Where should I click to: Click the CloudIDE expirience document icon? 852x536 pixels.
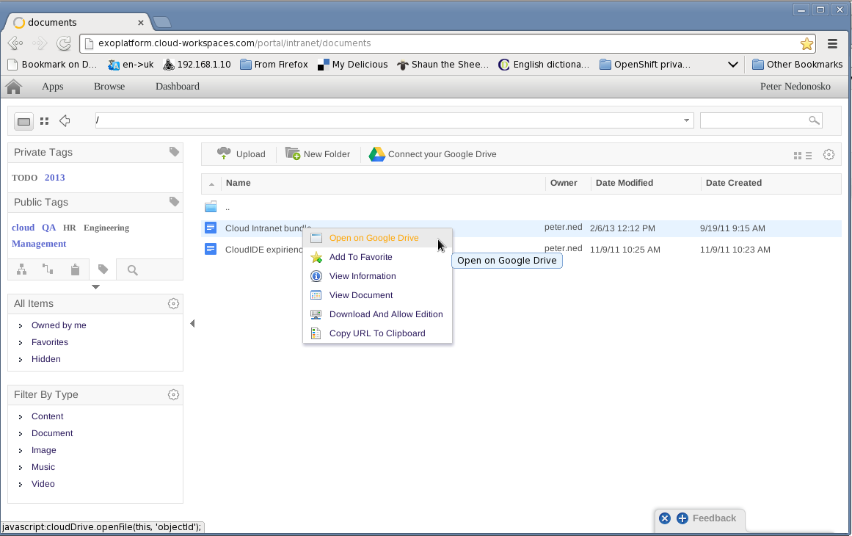tap(211, 249)
